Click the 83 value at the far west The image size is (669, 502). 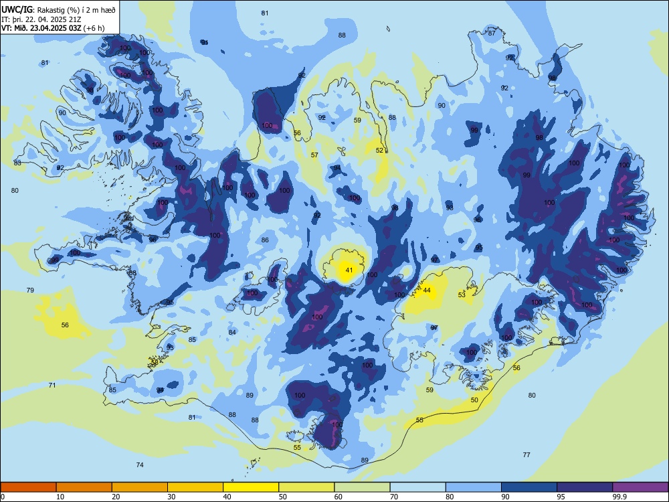point(17,163)
